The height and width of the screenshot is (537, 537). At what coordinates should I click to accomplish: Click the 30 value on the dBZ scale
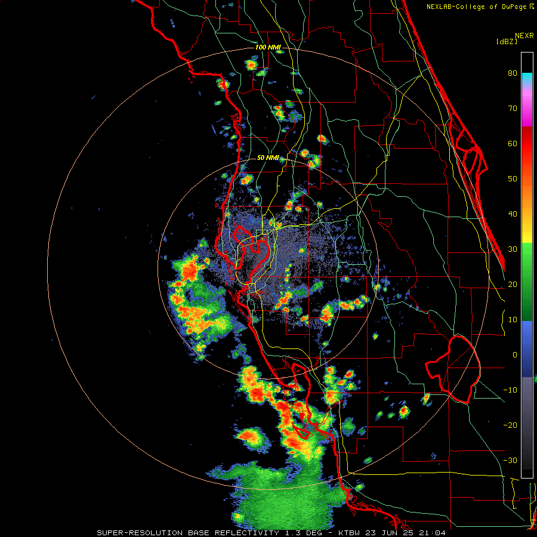pos(513,249)
